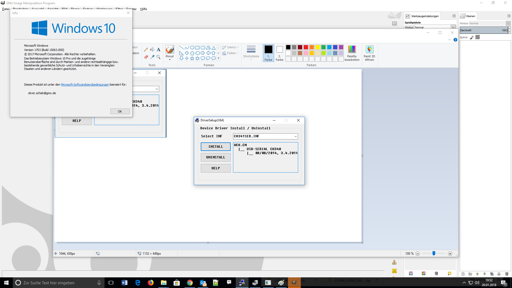Screen dimensions: 512x288
Task: Click the zoom out minus button in Paint
Action: pos(418,254)
